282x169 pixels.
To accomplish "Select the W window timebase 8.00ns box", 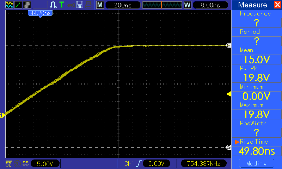I will (x=210, y=5).
